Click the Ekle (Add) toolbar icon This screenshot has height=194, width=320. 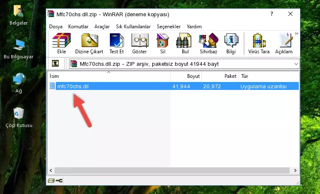click(x=62, y=43)
